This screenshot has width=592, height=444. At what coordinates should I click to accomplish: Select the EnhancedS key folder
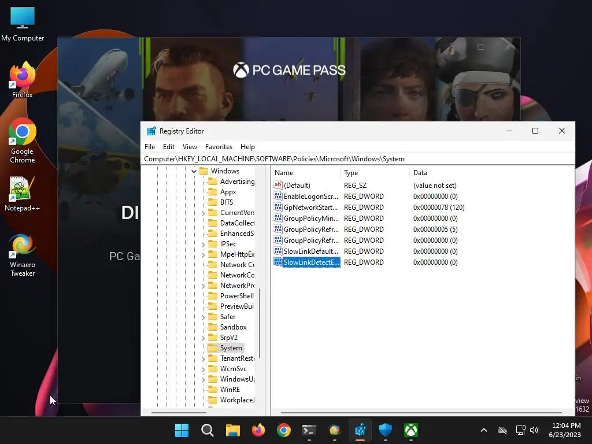pos(231,234)
